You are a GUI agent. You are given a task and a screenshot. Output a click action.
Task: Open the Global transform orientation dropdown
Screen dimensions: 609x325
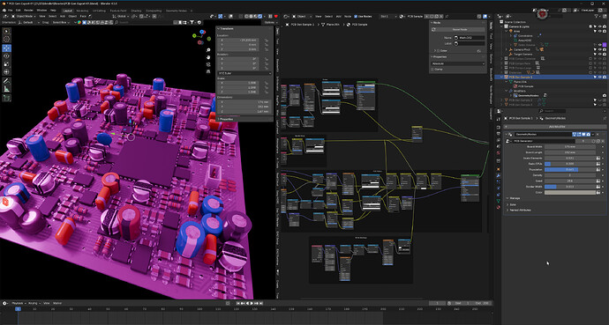point(122,16)
